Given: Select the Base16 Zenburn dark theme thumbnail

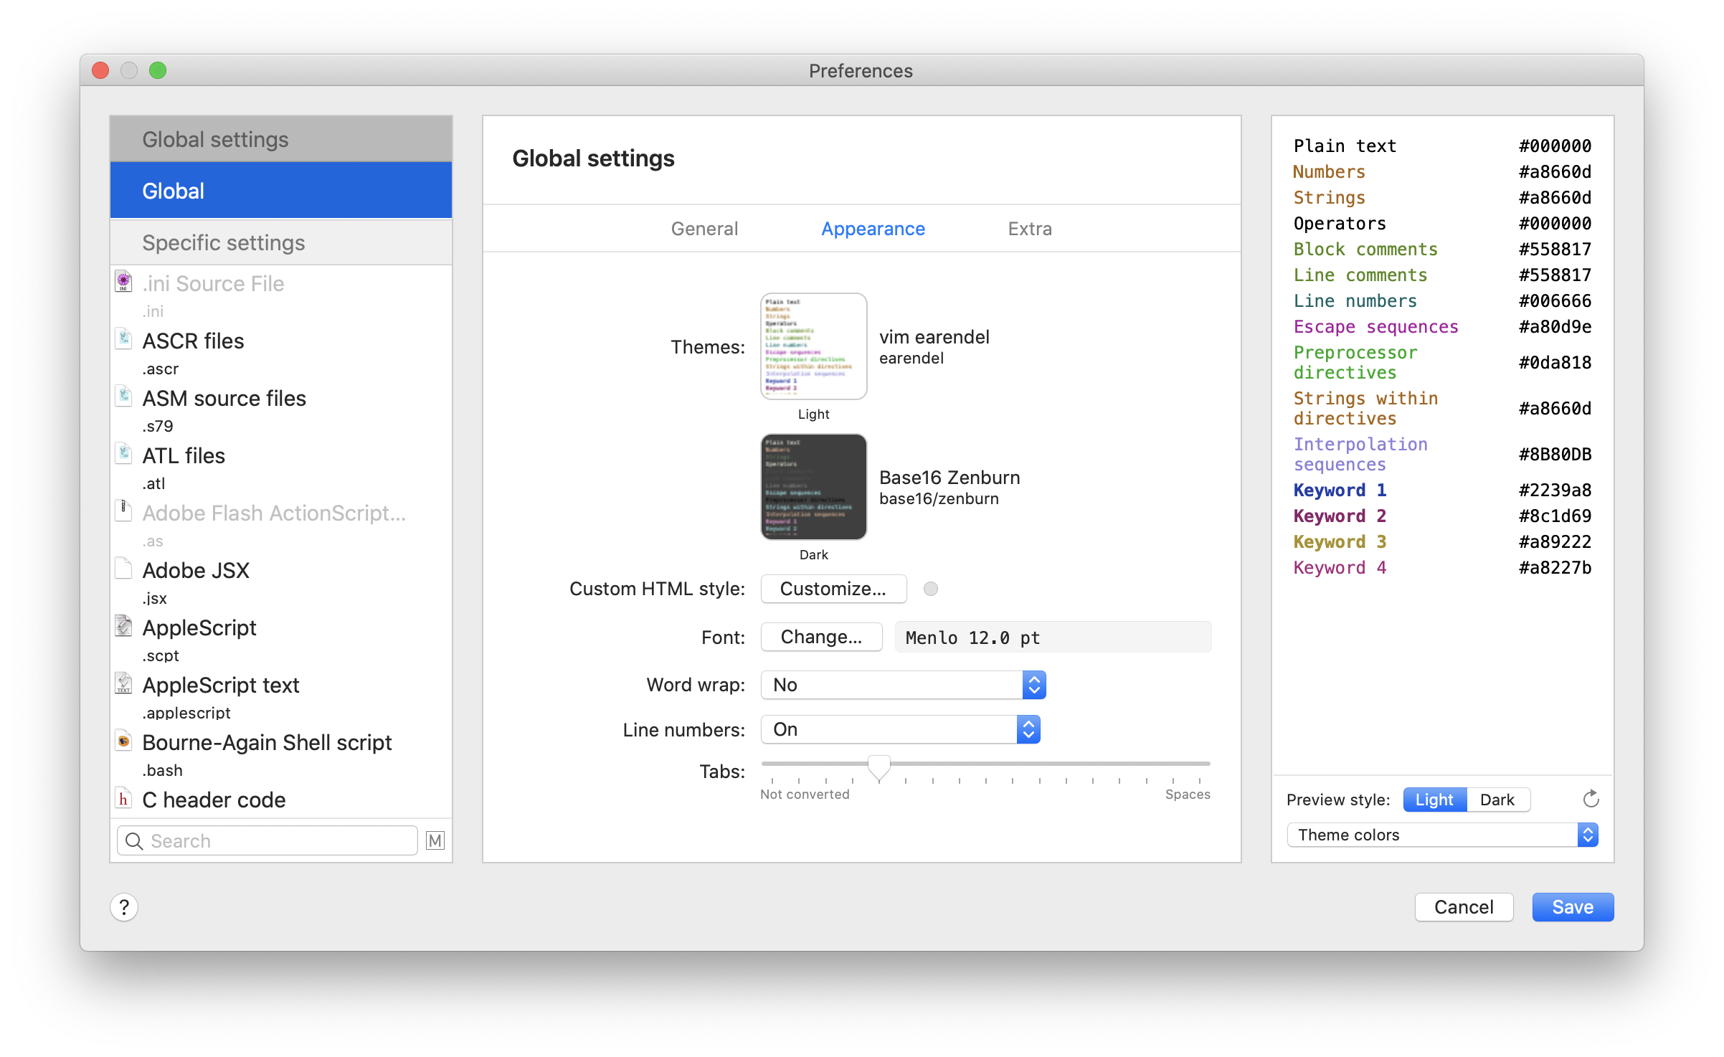Looking at the screenshot, I should click(x=813, y=487).
